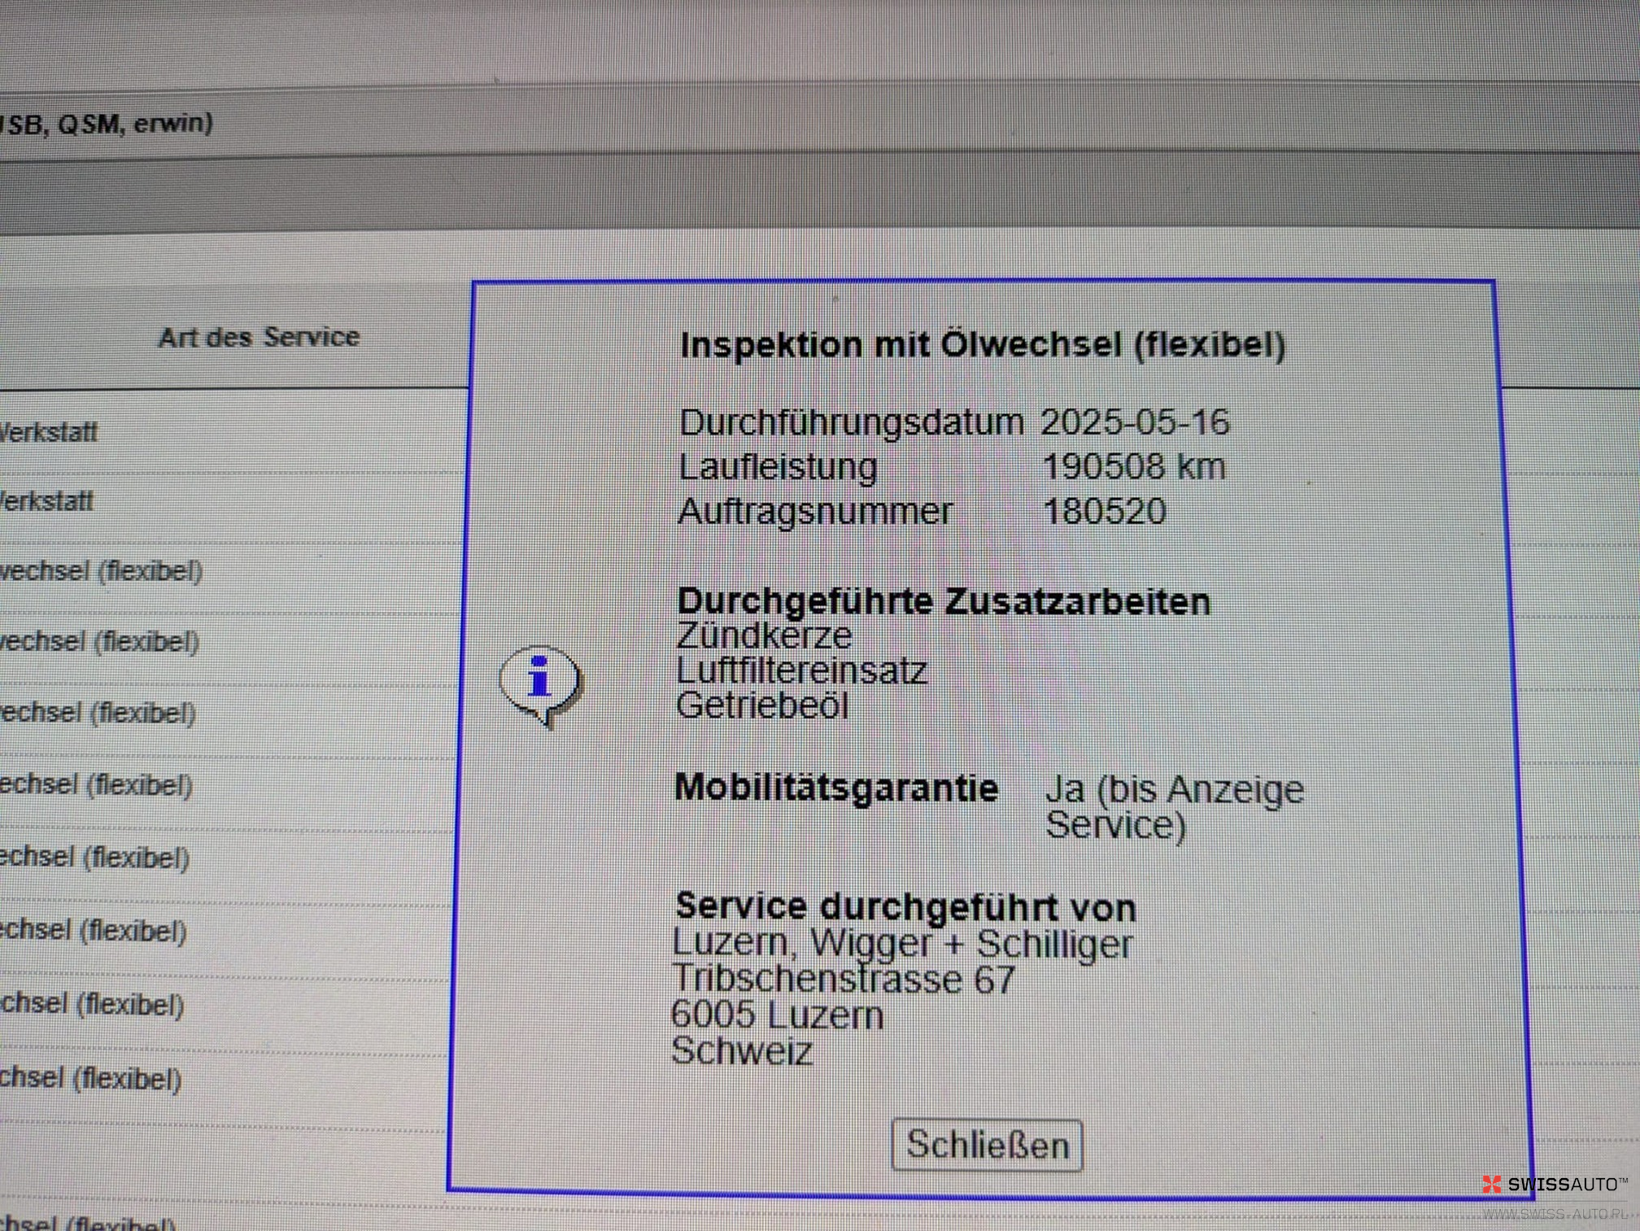Image resolution: width=1640 pixels, height=1231 pixels.
Task: Select the second Werkstatt row
Action: [47, 500]
